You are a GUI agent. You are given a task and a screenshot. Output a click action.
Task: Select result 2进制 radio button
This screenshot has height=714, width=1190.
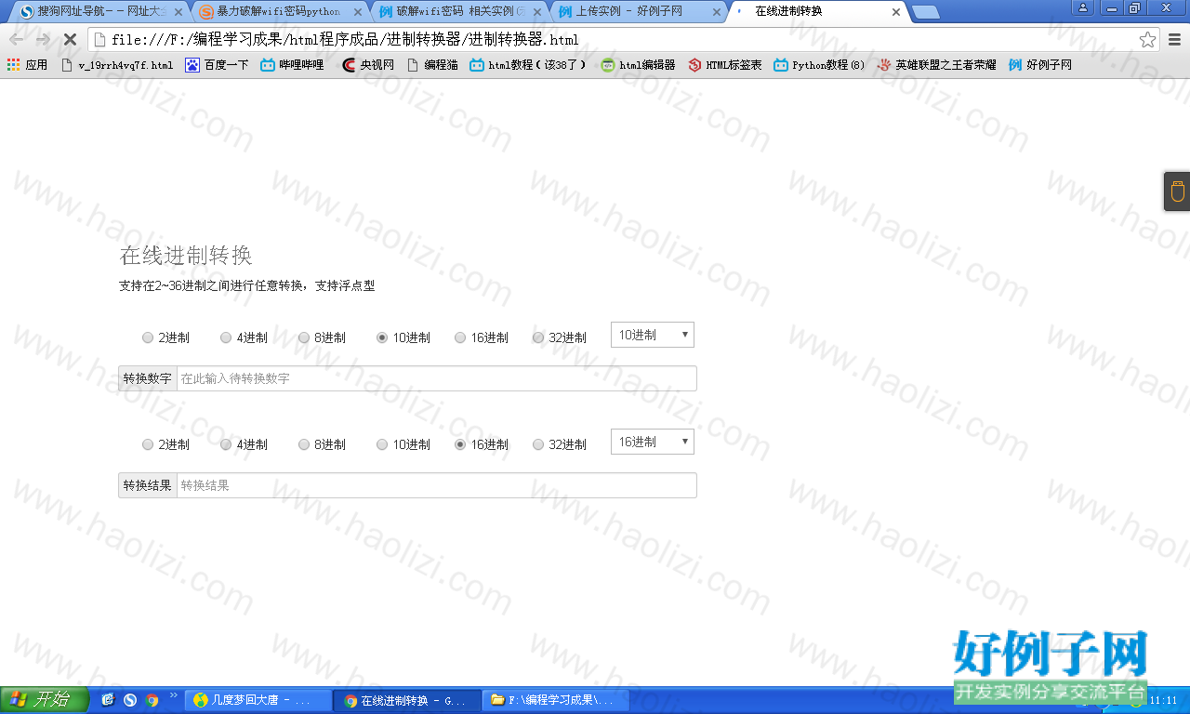[x=148, y=444]
